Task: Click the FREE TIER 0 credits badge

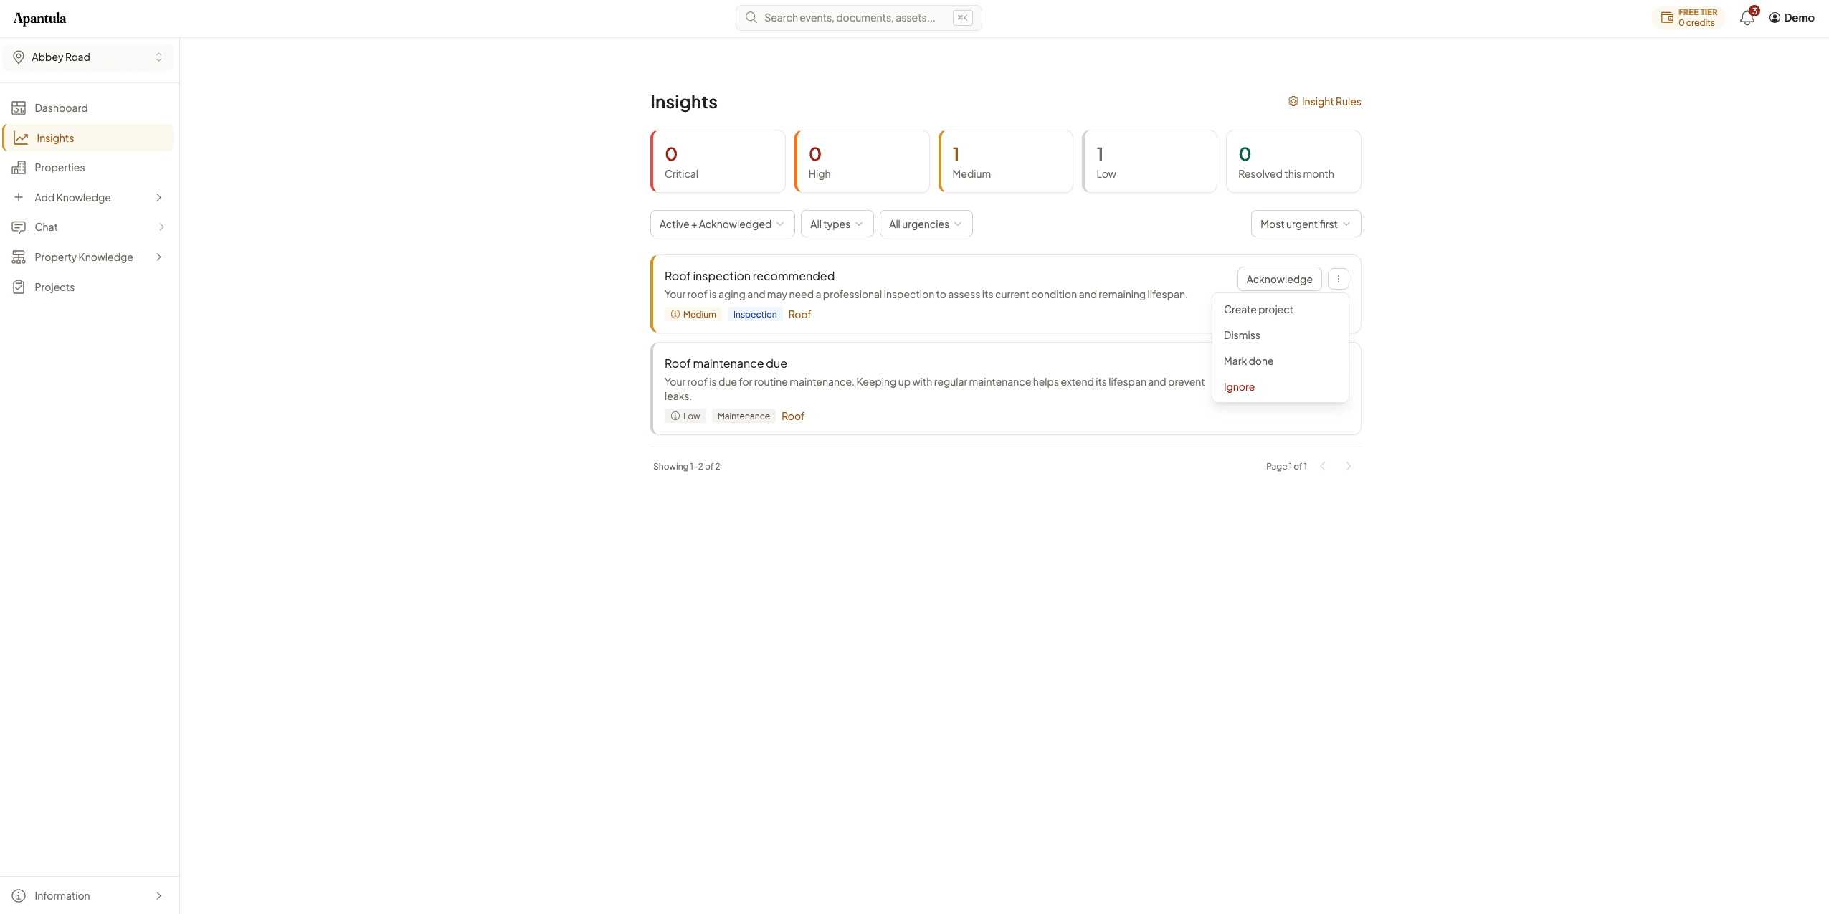Action: pyautogui.click(x=1688, y=18)
